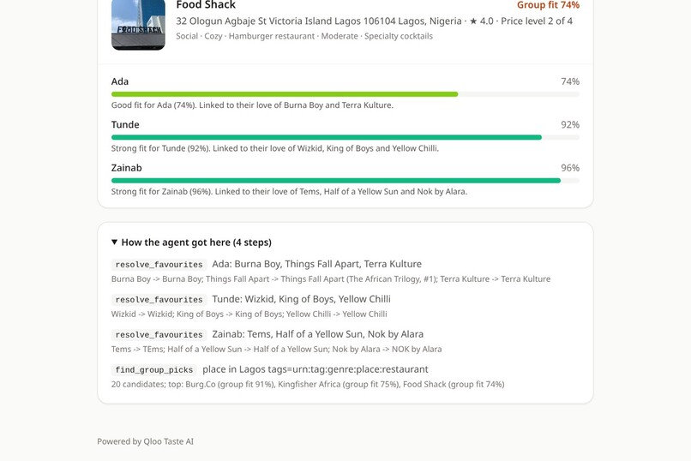Select 'Ada: Burna Boy, Things Fall Apart, Terra Kulture'

click(x=317, y=264)
